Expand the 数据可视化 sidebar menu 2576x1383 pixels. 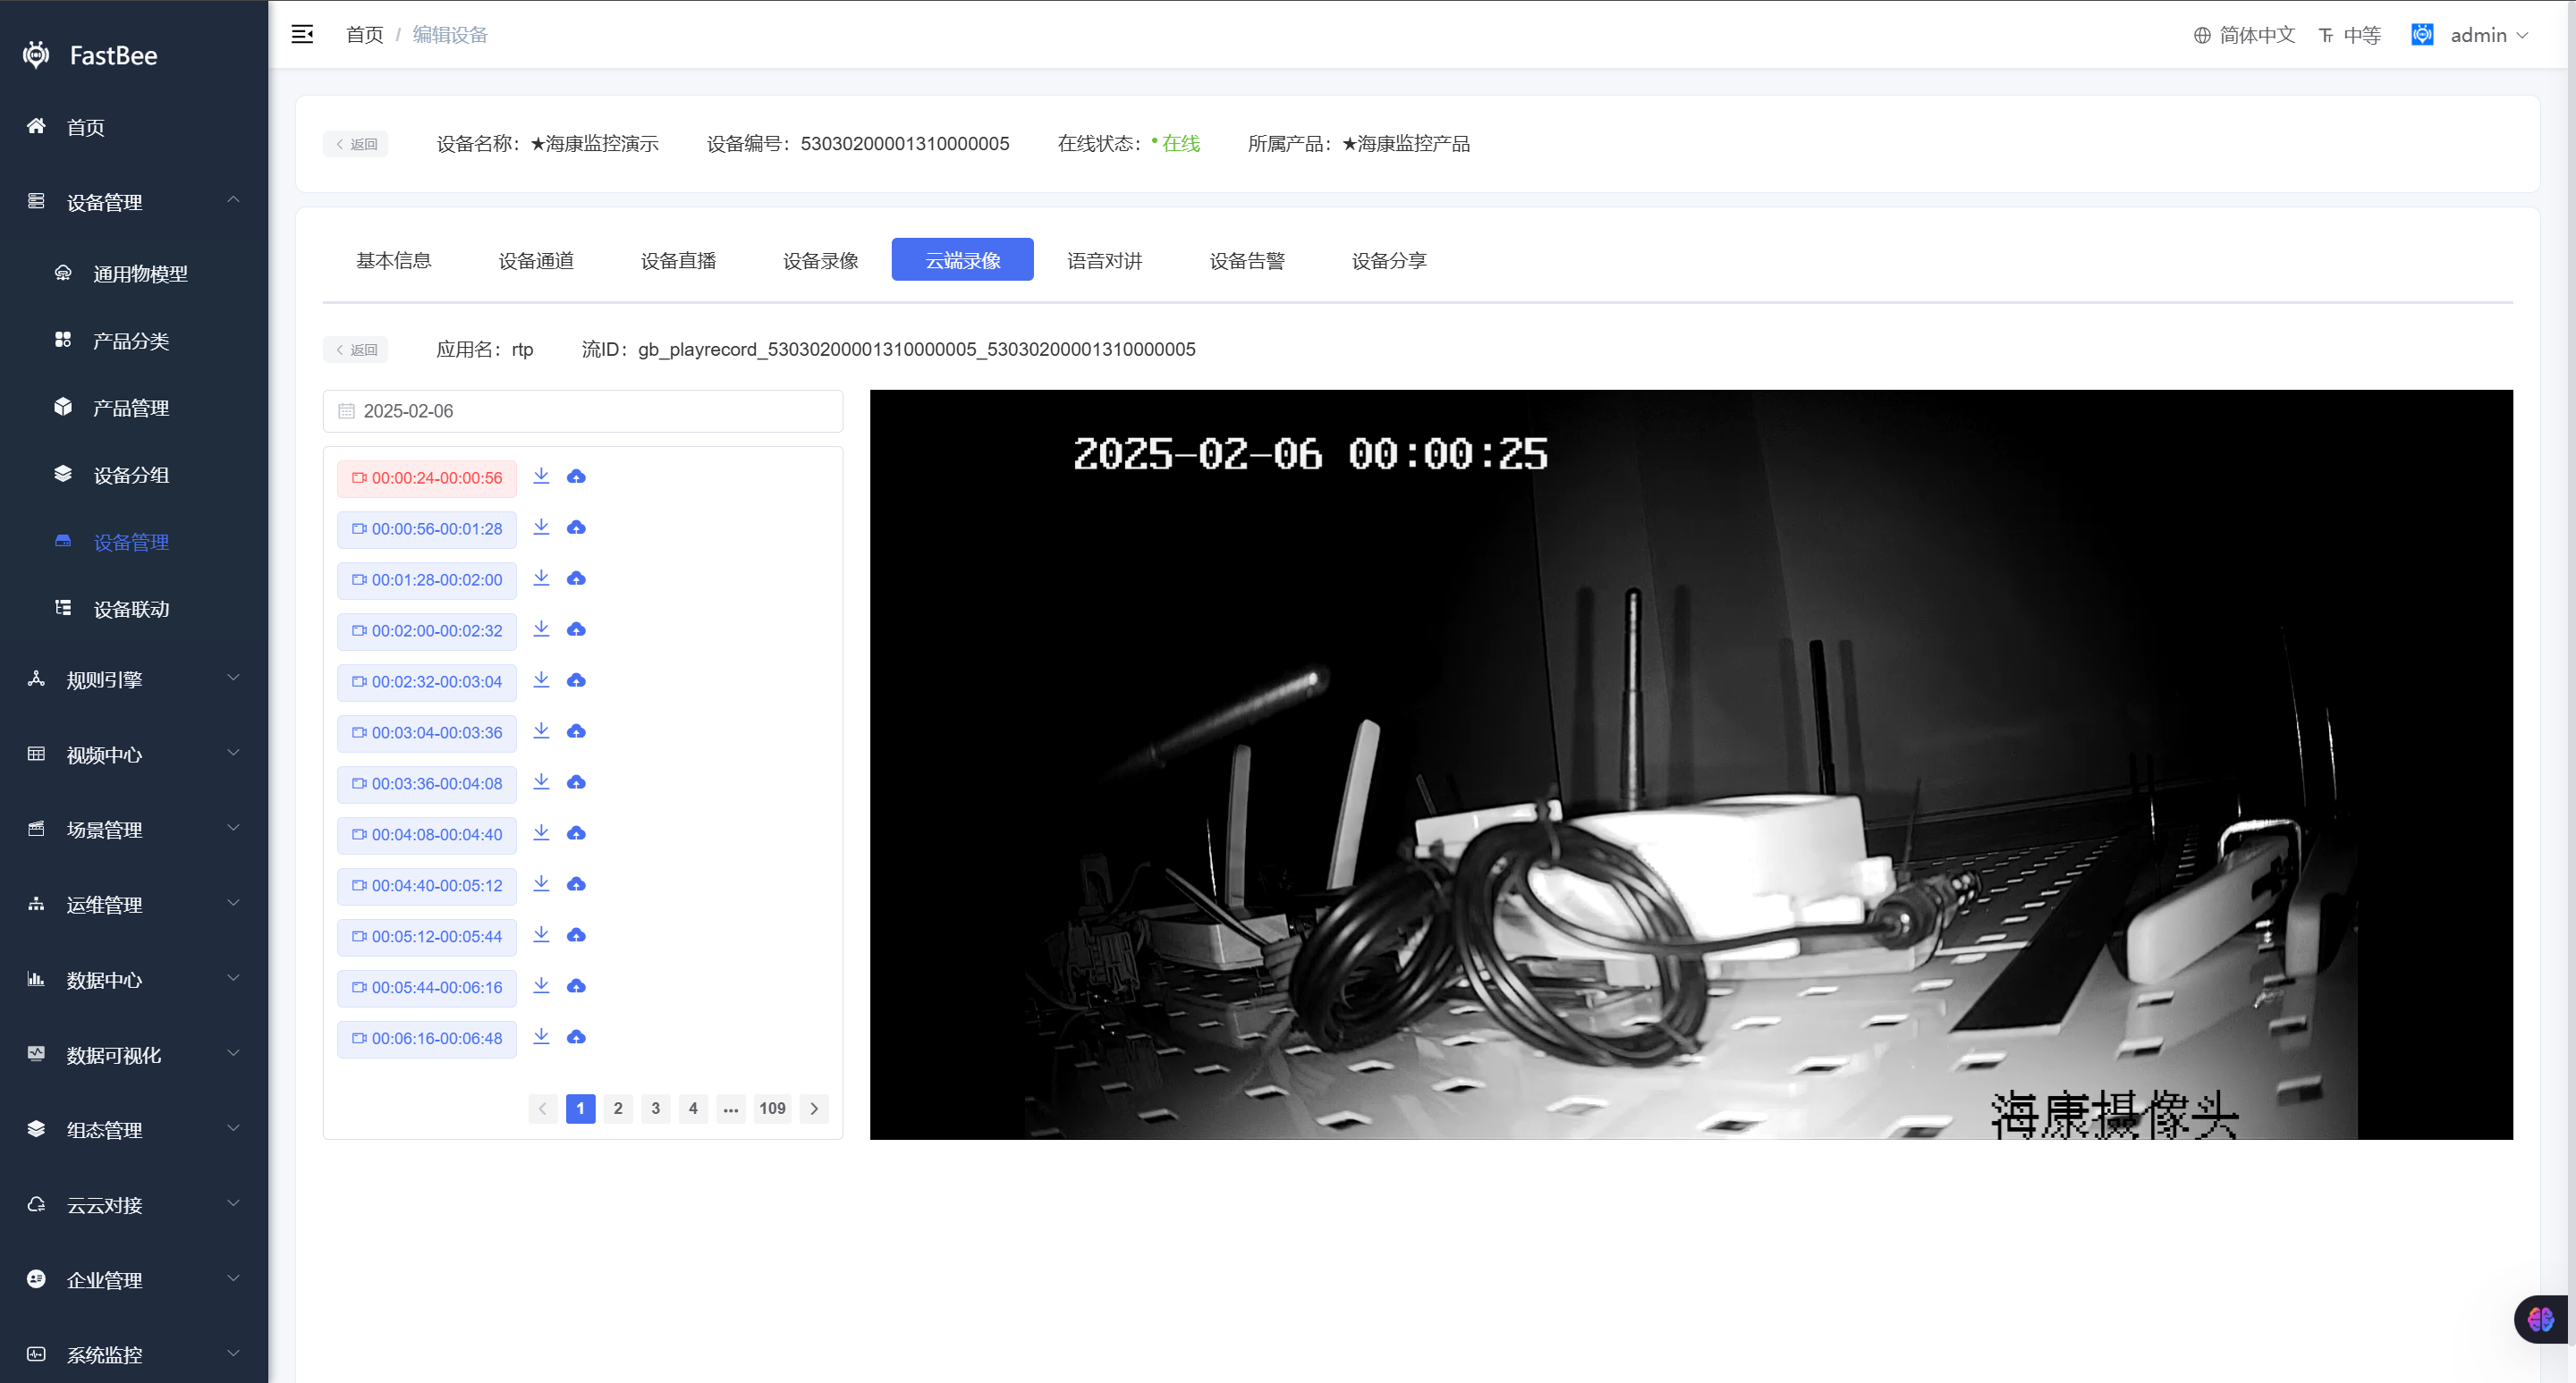(134, 1055)
